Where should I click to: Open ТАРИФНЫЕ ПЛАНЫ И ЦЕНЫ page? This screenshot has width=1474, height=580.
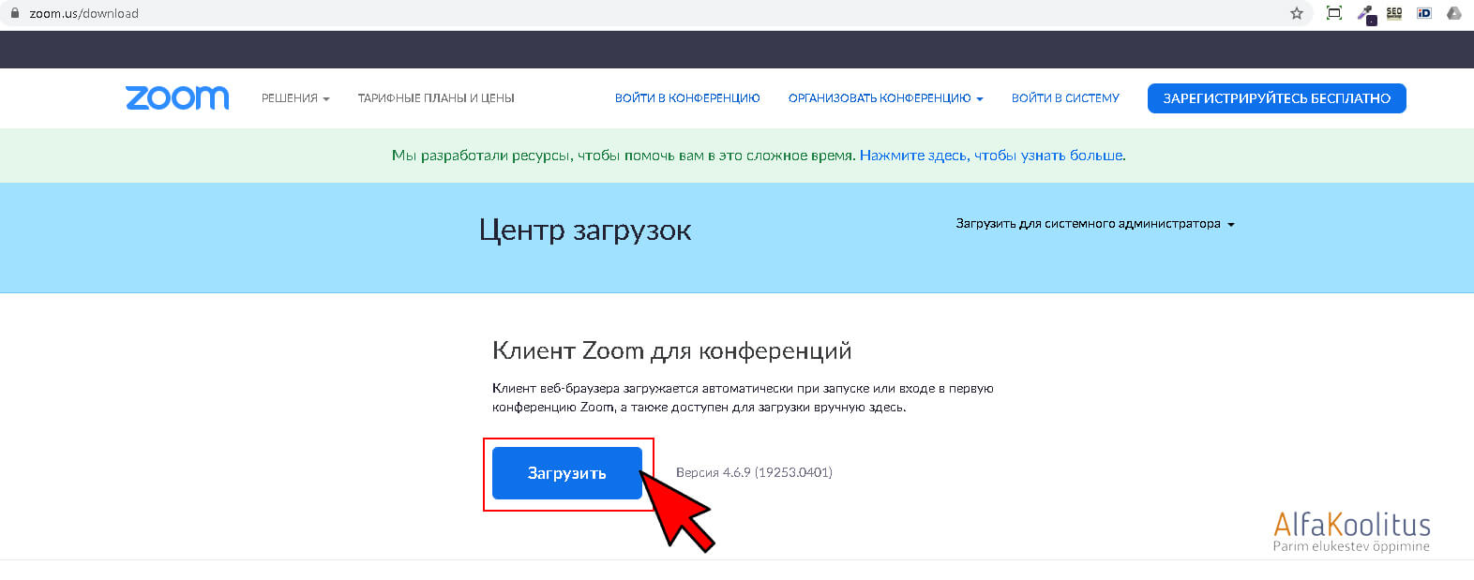[436, 98]
